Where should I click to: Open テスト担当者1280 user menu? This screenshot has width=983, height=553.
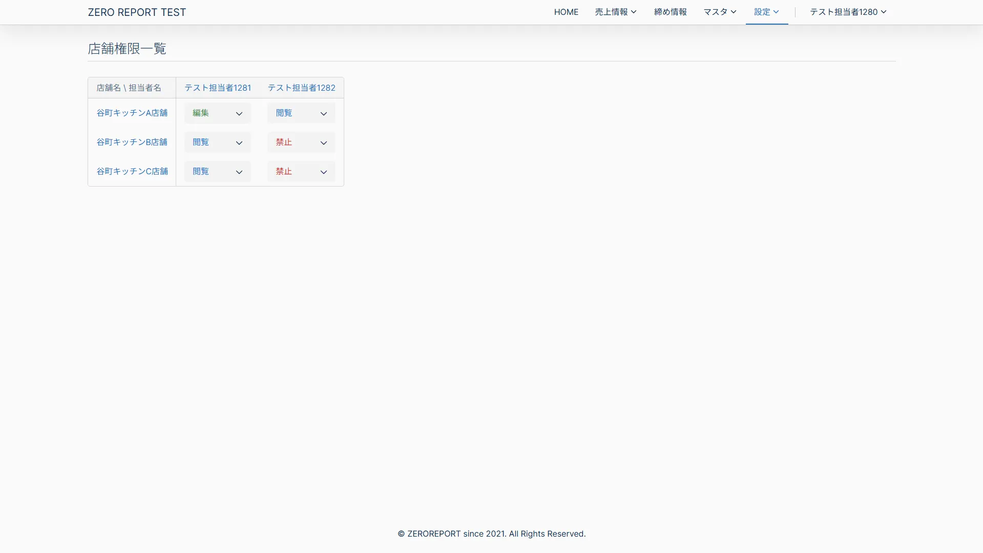[x=848, y=12]
